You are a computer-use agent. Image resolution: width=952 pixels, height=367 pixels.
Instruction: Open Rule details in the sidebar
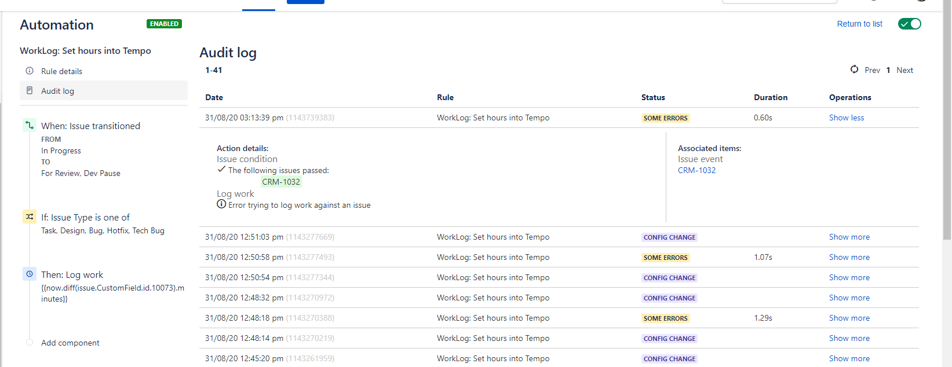click(104, 71)
